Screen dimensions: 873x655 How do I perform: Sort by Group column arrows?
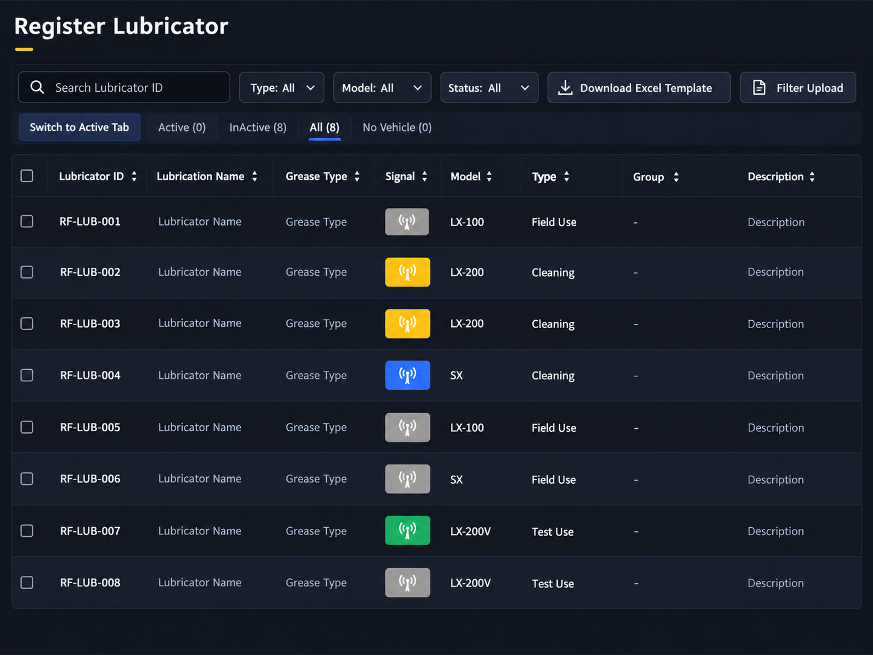pyautogui.click(x=676, y=177)
